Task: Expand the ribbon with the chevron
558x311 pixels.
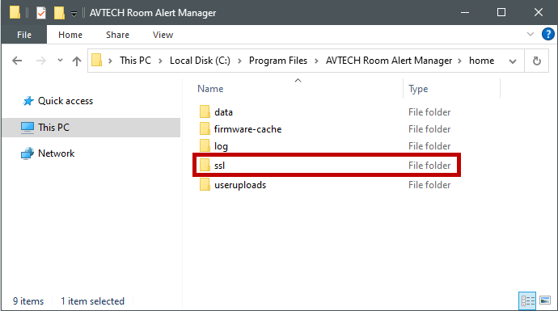Action: pyautogui.click(x=531, y=34)
